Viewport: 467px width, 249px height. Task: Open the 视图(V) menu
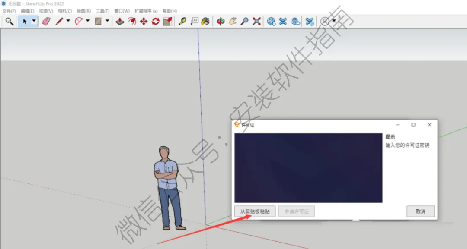(46, 11)
